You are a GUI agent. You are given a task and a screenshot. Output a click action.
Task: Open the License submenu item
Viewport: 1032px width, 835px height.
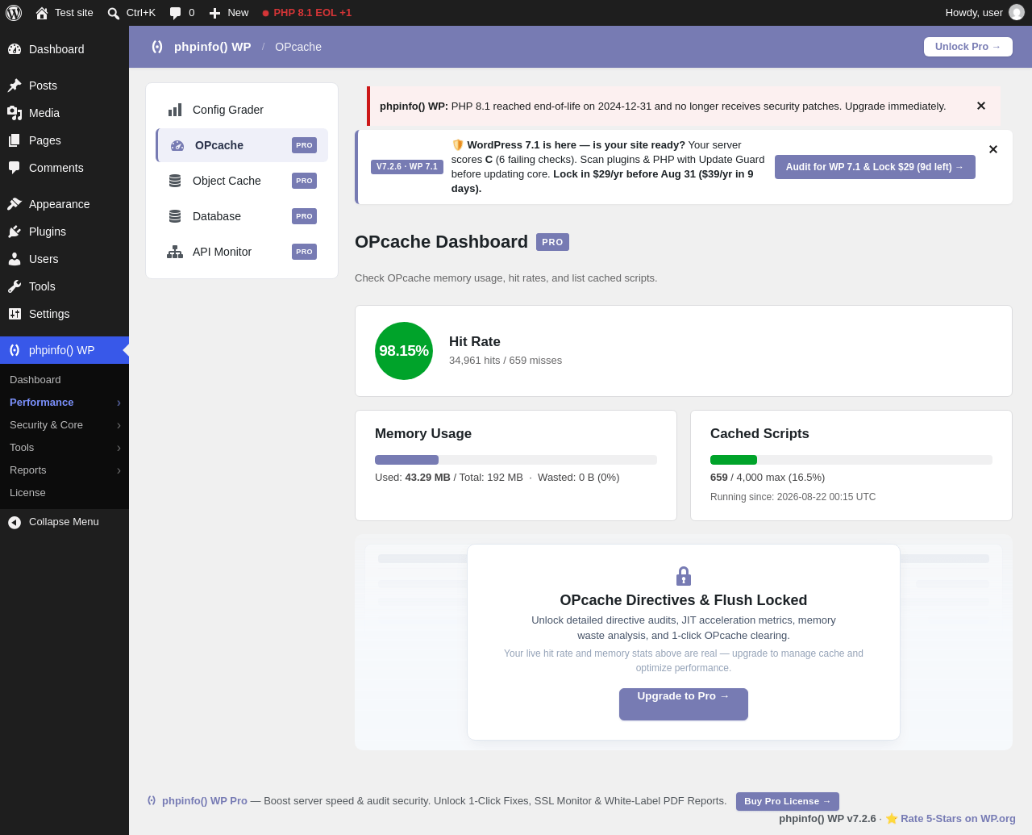27,493
